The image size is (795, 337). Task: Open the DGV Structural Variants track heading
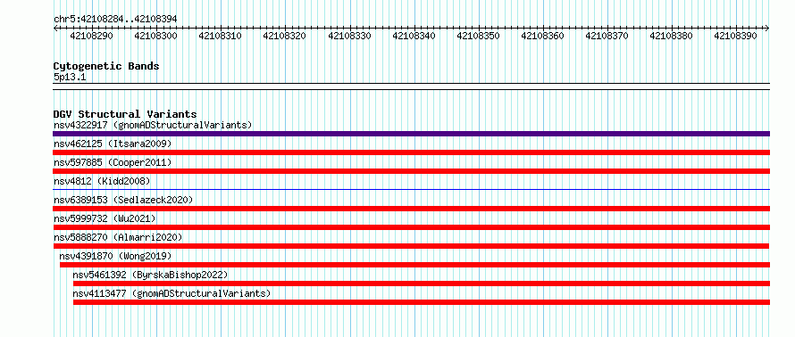(125, 114)
